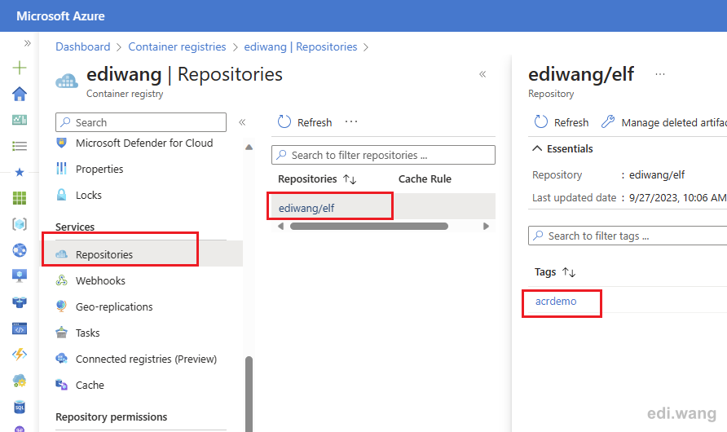The height and width of the screenshot is (432, 727).
Task: Open All resources green grid icon
Action: click(x=20, y=198)
